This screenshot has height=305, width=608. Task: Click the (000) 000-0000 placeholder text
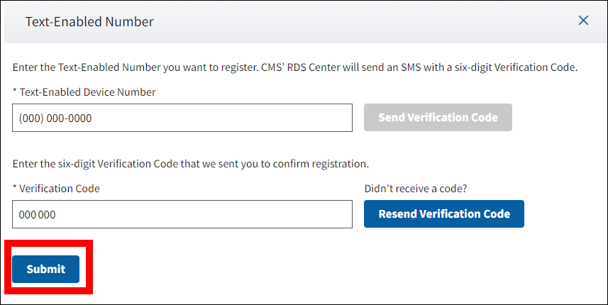click(x=55, y=118)
